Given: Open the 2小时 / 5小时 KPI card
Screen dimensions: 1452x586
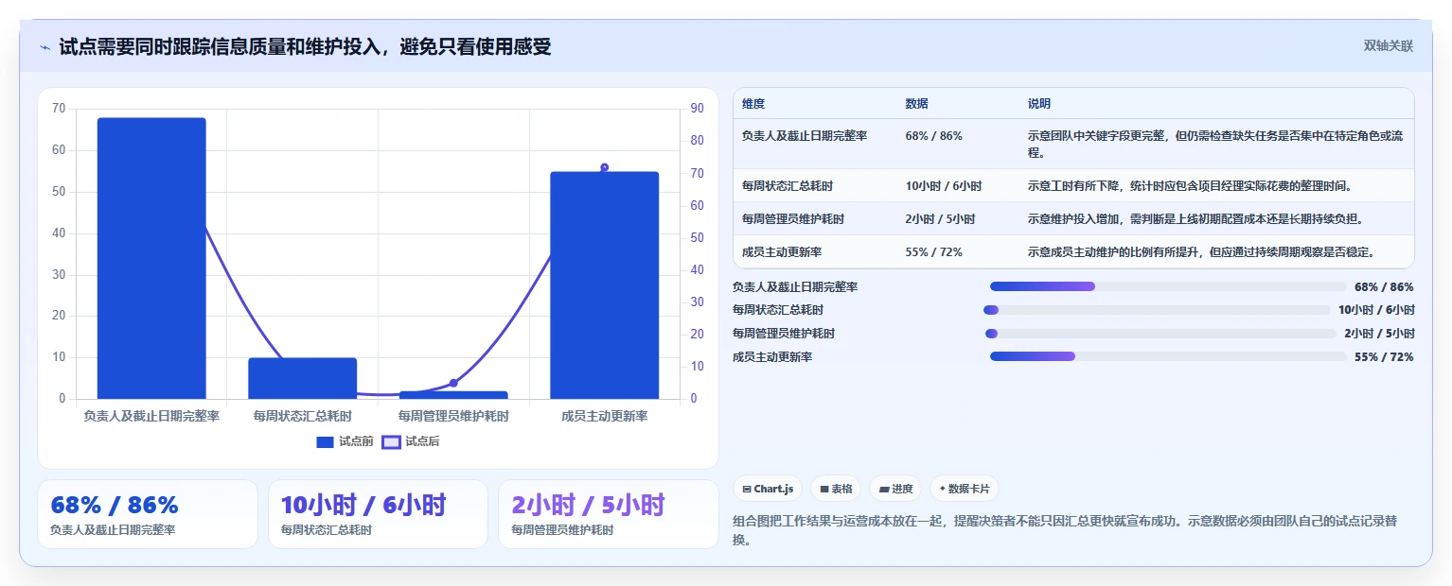Looking at the screenshot, I should (609, 514).
